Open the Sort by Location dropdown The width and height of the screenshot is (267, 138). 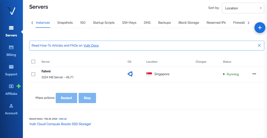(x=243, y=8)
